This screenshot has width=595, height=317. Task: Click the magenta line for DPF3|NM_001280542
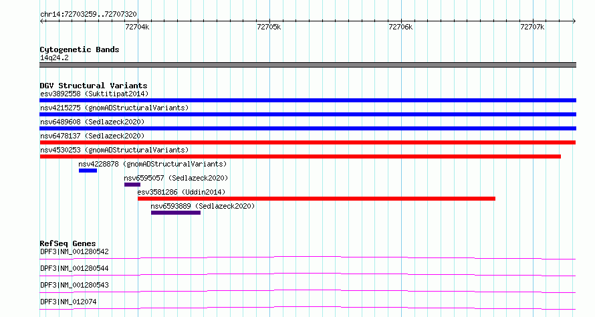pos(308,258)
